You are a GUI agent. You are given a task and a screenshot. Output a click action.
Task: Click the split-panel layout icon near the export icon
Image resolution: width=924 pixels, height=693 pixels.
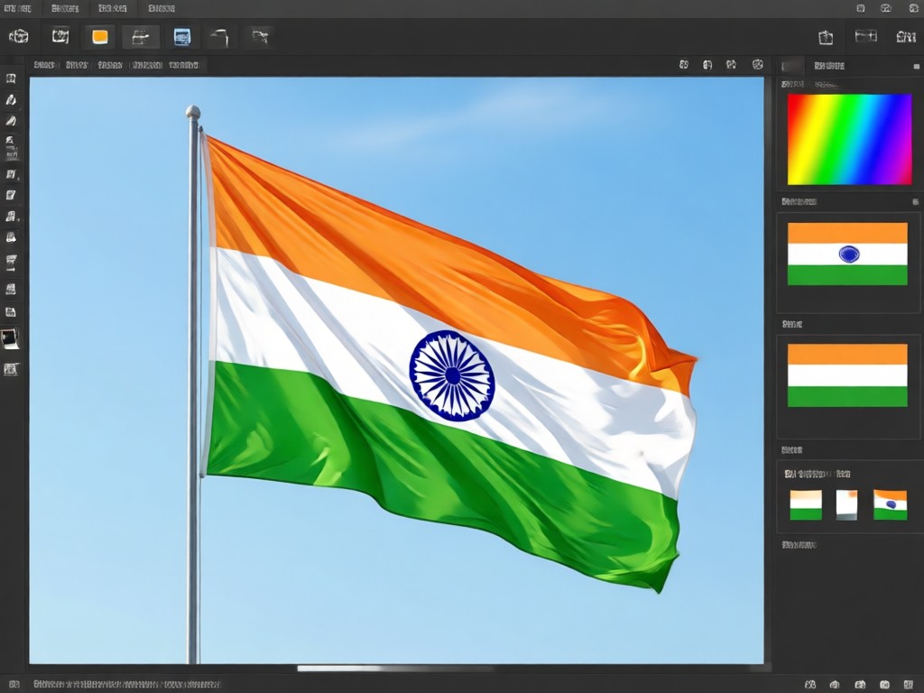tap(865, 36)
